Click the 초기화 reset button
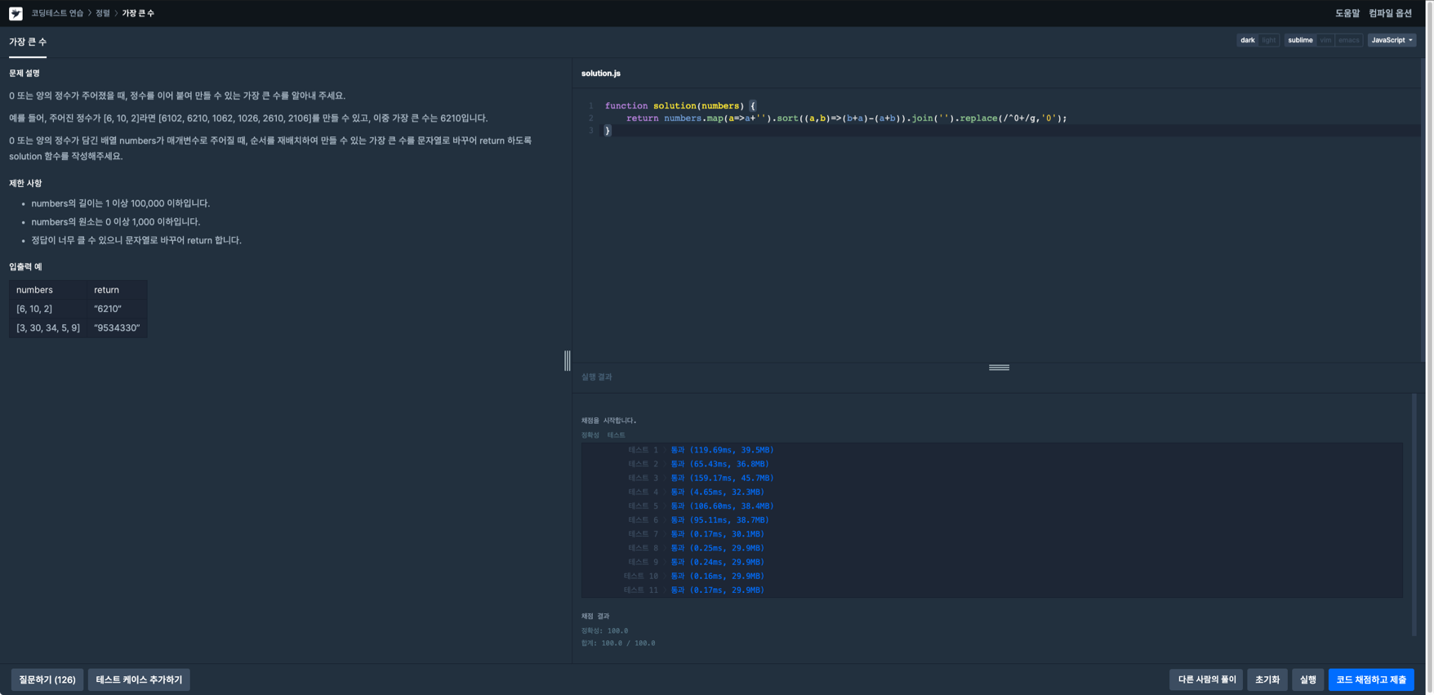 [1267, 679]
